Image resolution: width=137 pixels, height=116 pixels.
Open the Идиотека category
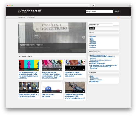[93, 42]
